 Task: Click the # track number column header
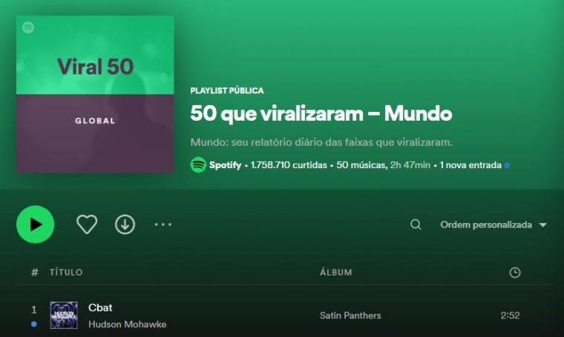[35, 273]
